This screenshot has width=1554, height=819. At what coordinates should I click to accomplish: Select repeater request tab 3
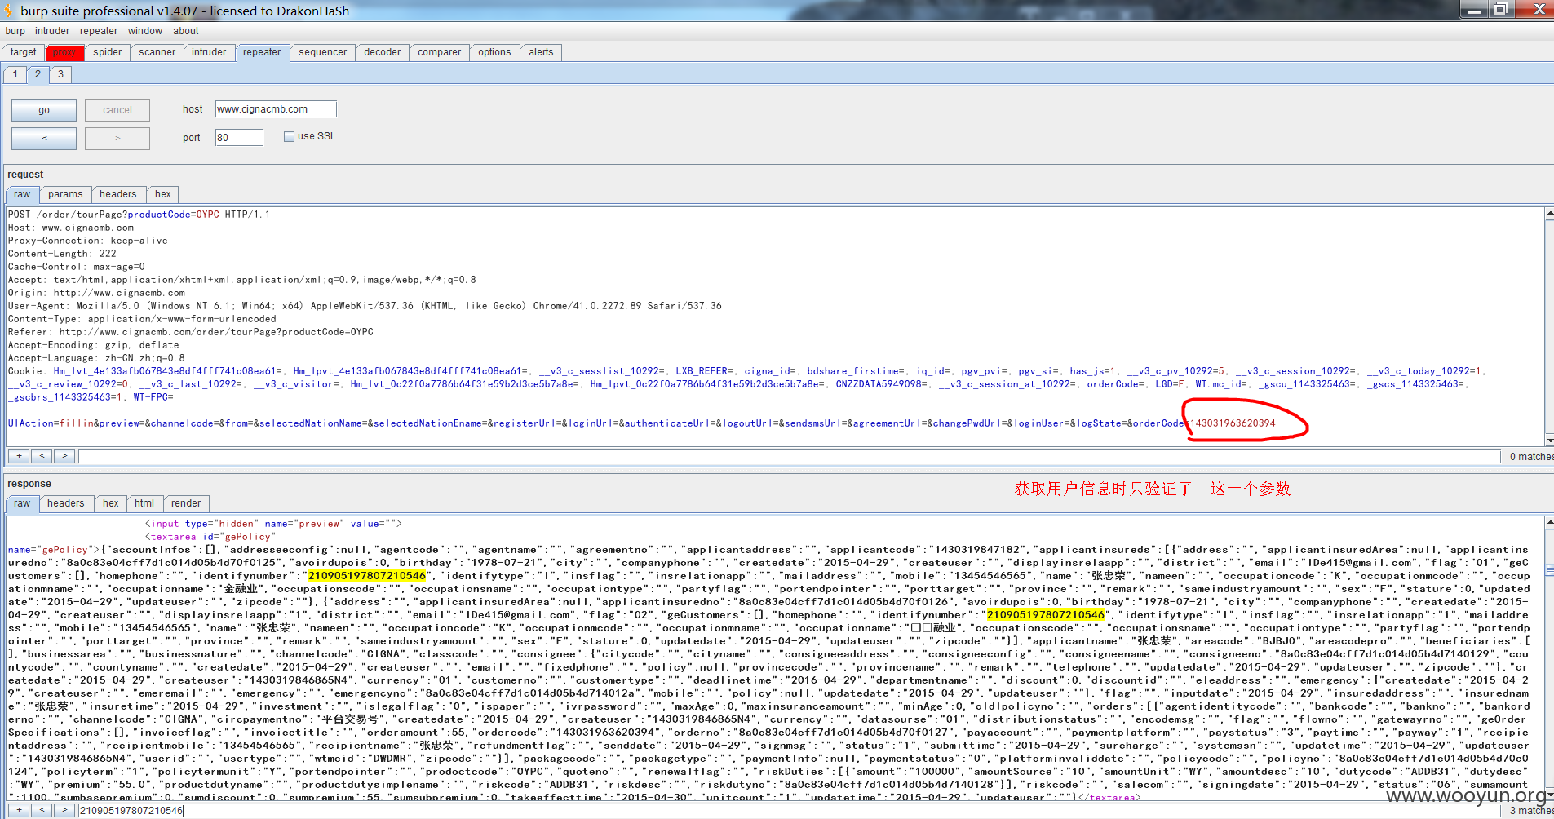coord(60,74)
